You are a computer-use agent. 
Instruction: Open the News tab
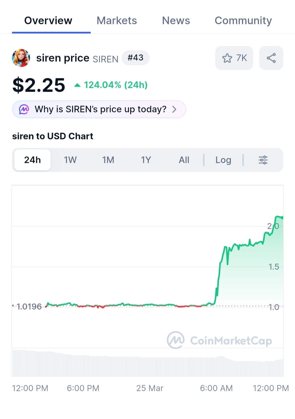(176, 21)
